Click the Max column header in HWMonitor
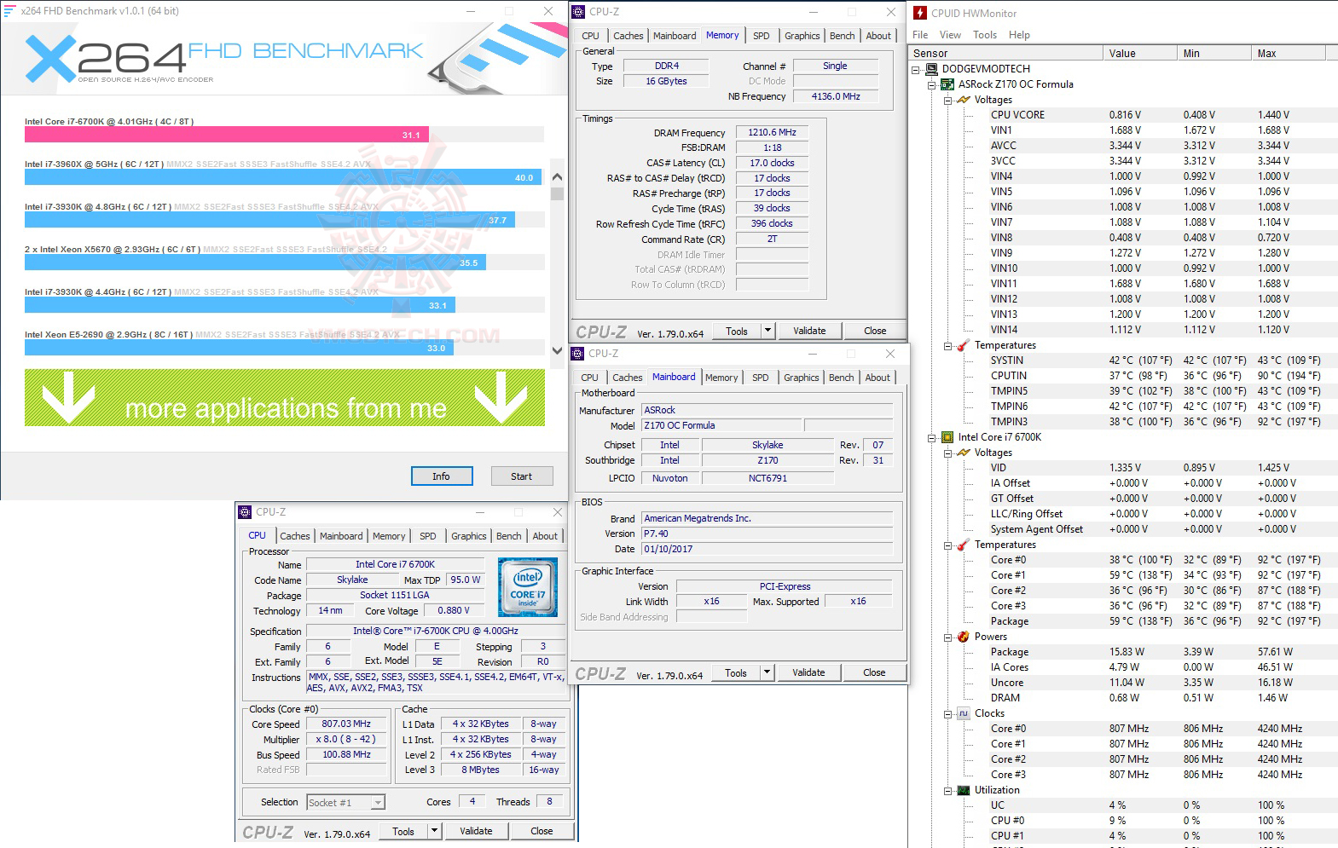Image resolution: width=1338 pixels, height=848 pixels. [1288, 53]
